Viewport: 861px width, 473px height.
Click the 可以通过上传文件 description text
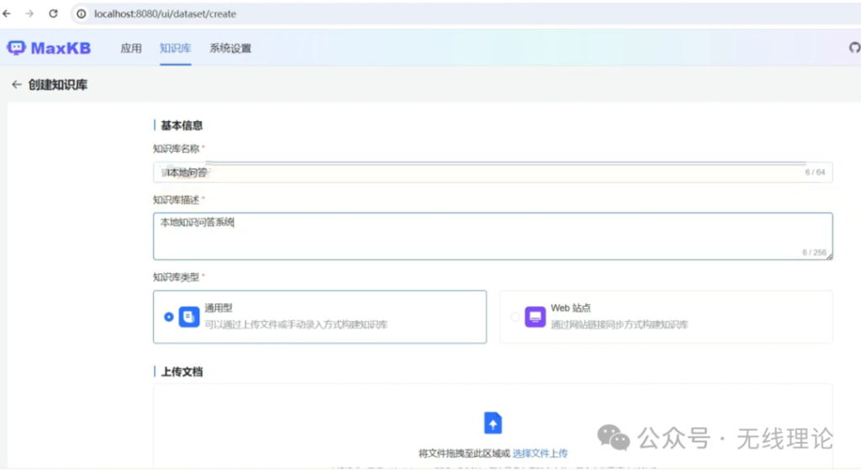coord(296,324)
